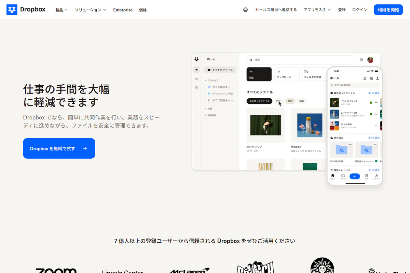Open the 参考画像 1 thumbnail
The width and height of the screenshot is (410, 273).
309,125
